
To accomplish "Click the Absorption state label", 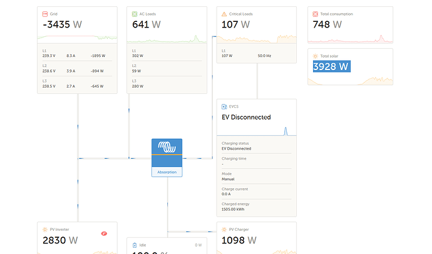I will [167, 172].
